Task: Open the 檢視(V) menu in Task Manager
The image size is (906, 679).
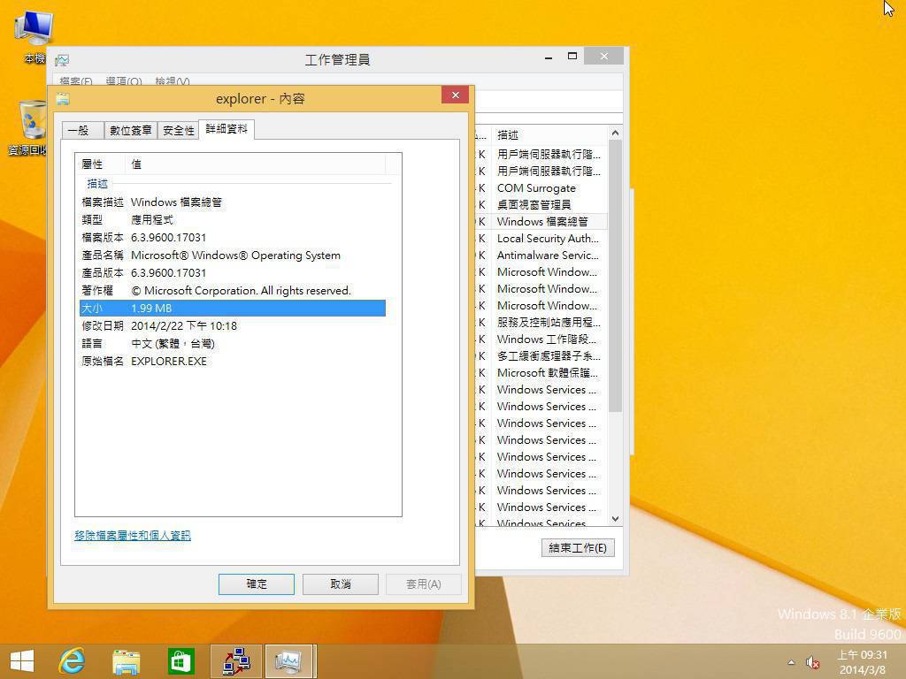Action: tap(173, 81)
